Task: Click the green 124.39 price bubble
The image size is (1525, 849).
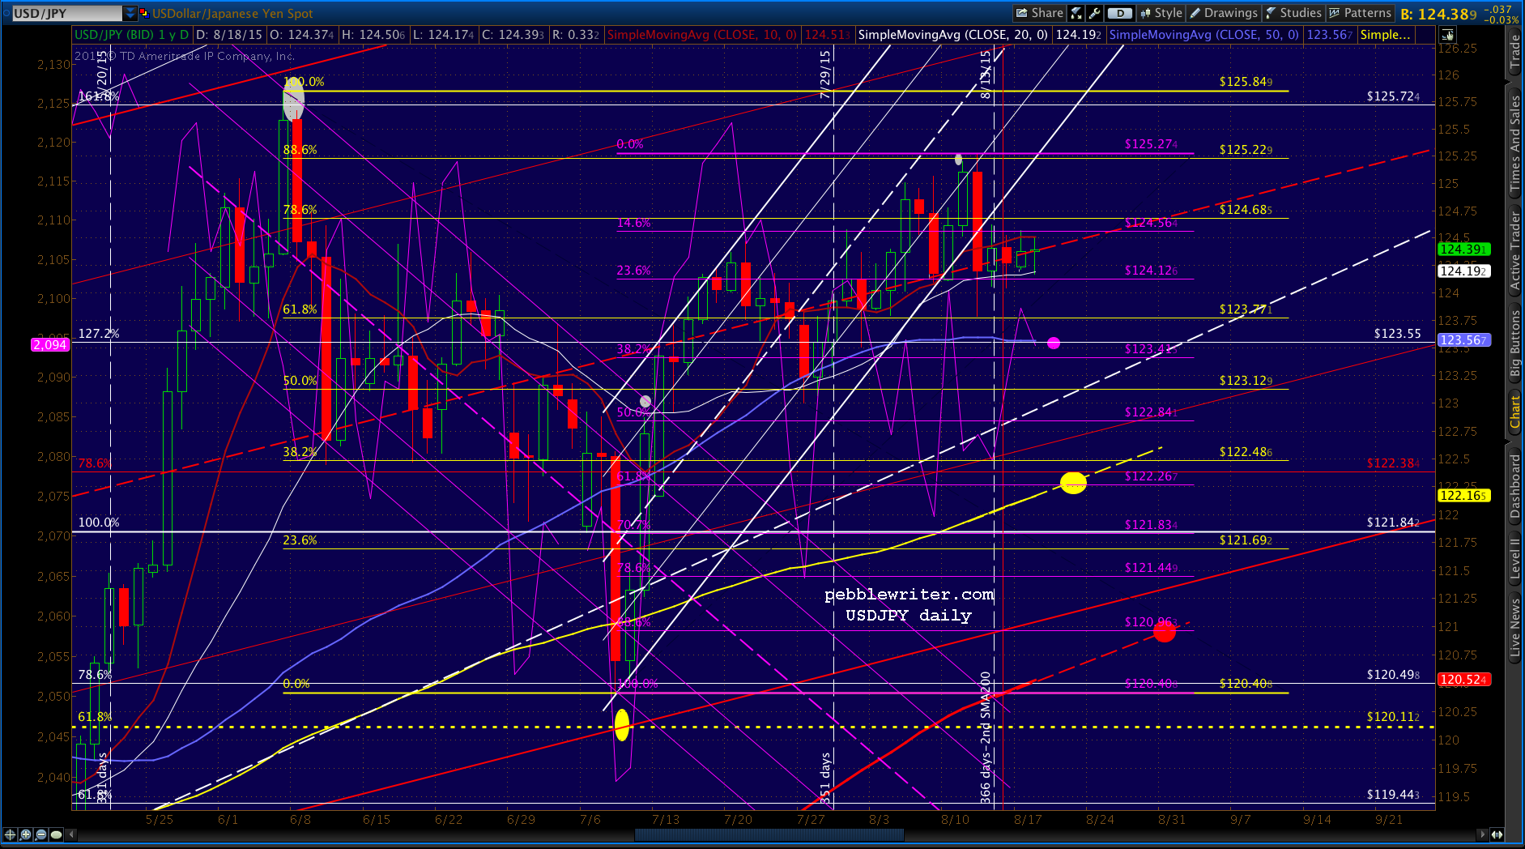Action: [x=1463, y=250]
